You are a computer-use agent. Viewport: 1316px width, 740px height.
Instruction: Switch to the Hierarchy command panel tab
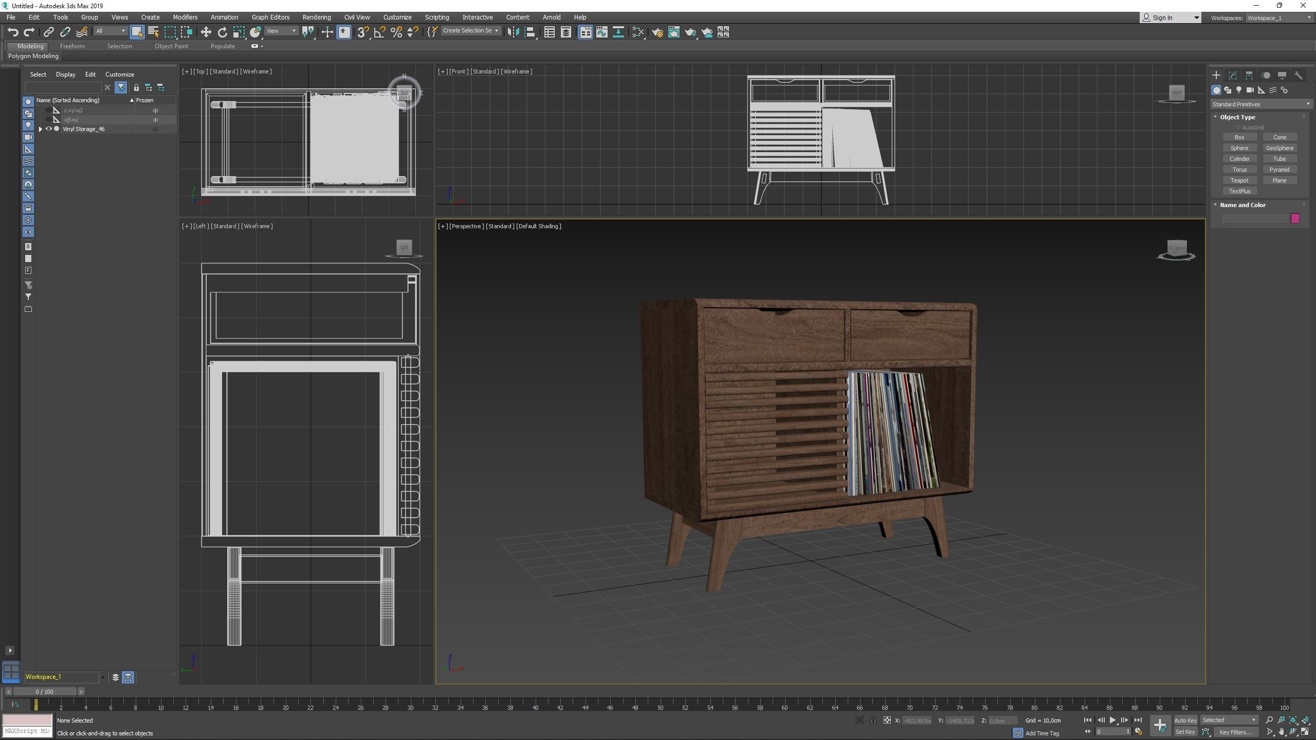[1249, 75]
